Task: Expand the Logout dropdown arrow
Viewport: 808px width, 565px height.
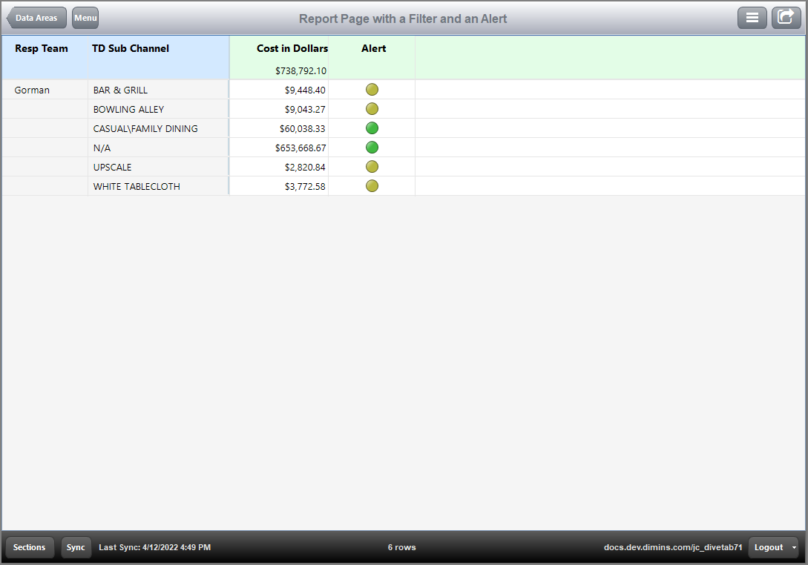Action: [794, 547]
